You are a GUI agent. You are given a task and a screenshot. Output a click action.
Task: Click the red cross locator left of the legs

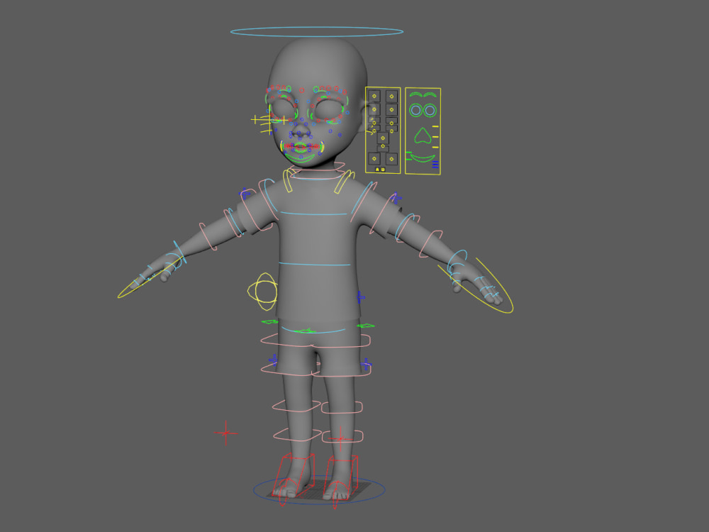pos(225,433)
